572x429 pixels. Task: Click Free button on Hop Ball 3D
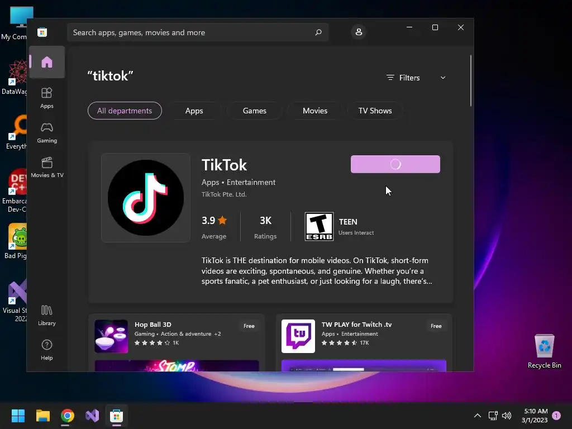[x=249, y=326]
